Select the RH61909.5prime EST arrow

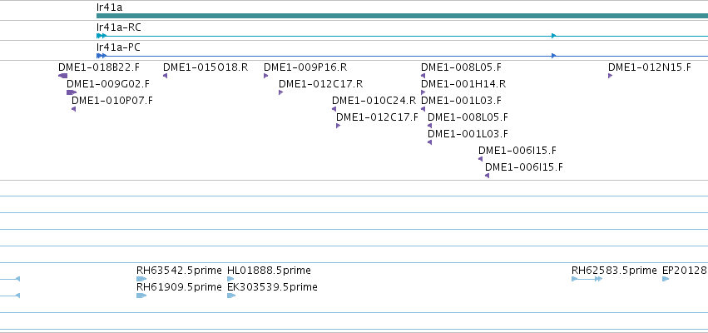pos(141,296)
